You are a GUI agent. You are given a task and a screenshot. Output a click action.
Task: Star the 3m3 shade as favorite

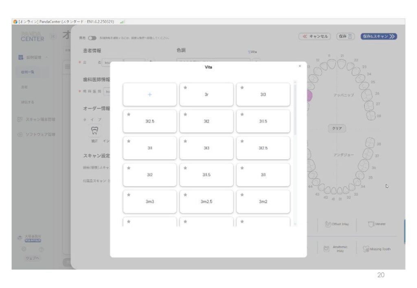click(129, 195)
